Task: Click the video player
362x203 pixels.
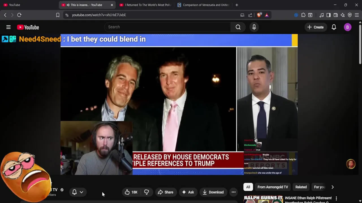Action: 179,104
